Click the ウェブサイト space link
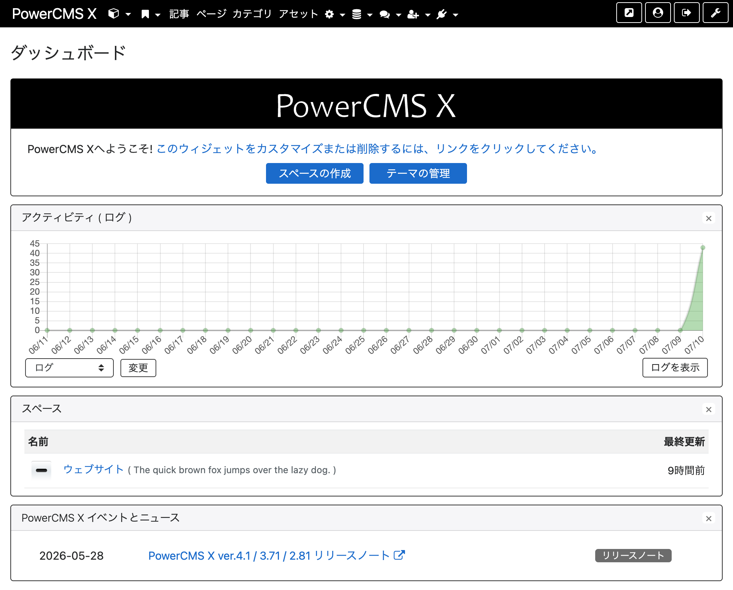The width and height of the screenshot is (733, 590). [93, 469]
